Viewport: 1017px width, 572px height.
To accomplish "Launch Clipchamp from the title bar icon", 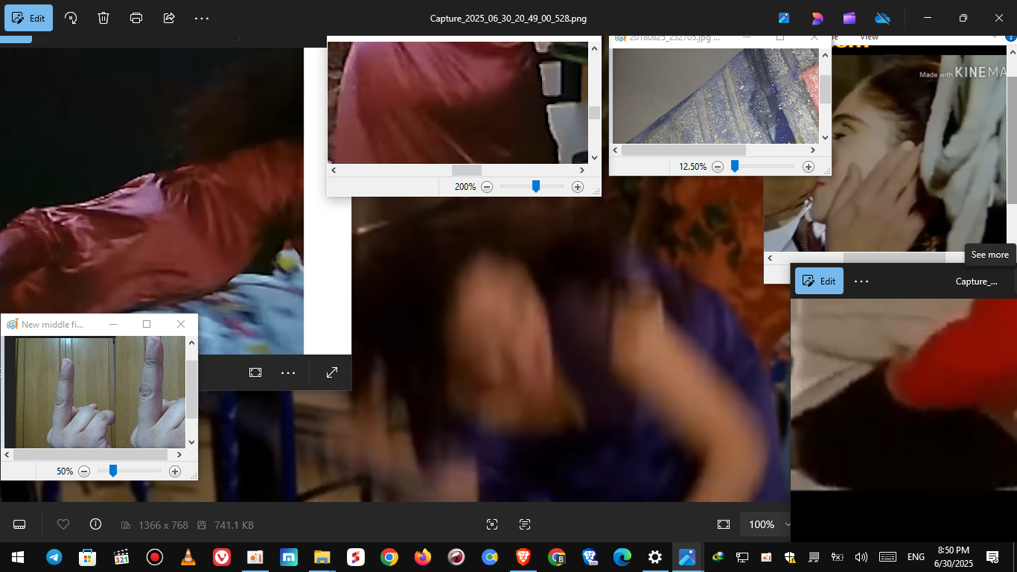I will 849,18.
